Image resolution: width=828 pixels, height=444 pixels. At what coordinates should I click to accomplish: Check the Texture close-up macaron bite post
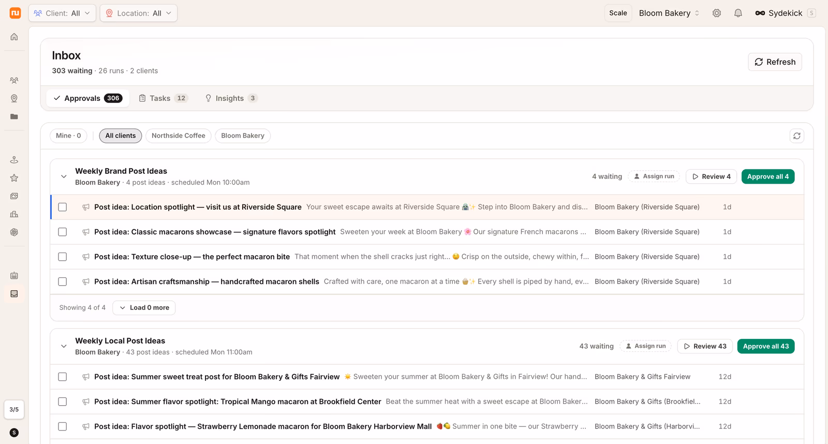[x=63, y=257]
